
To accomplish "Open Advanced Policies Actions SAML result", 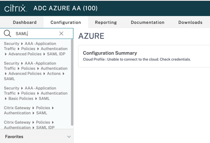I will click(x=35, y=71).
